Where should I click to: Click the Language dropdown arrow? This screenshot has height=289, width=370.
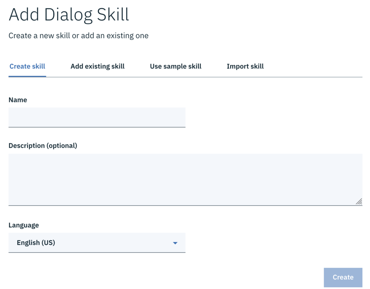click(175, 243)
